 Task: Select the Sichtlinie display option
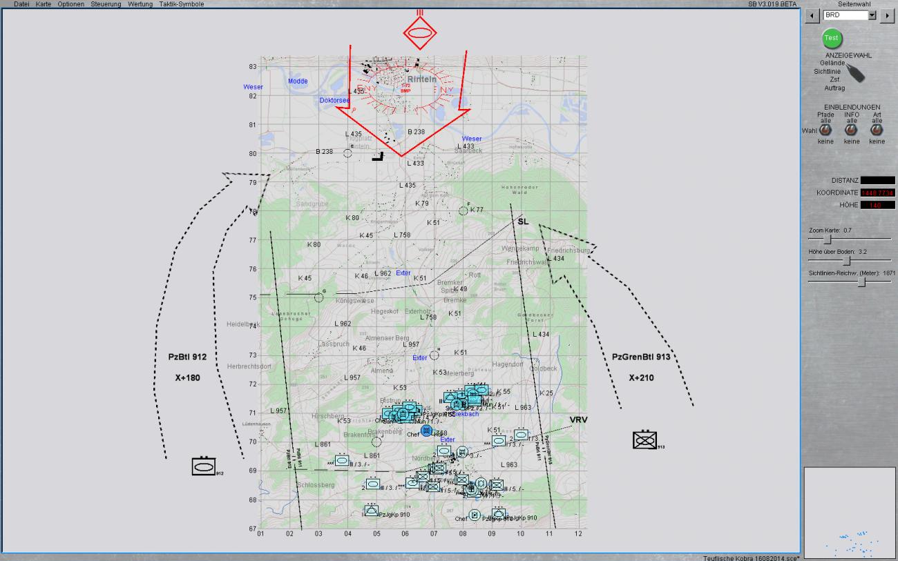coord(827,71)
